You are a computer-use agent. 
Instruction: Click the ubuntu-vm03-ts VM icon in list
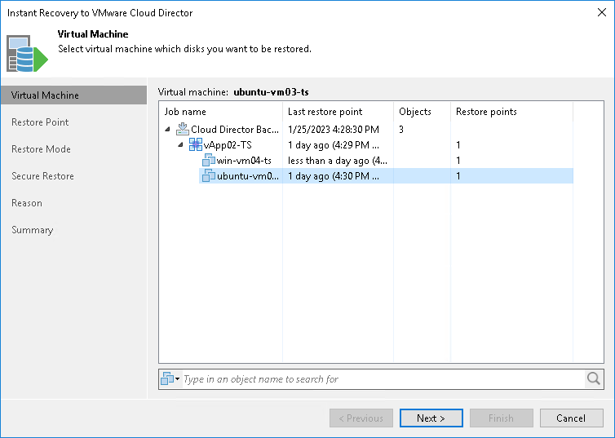pos(209,175)
